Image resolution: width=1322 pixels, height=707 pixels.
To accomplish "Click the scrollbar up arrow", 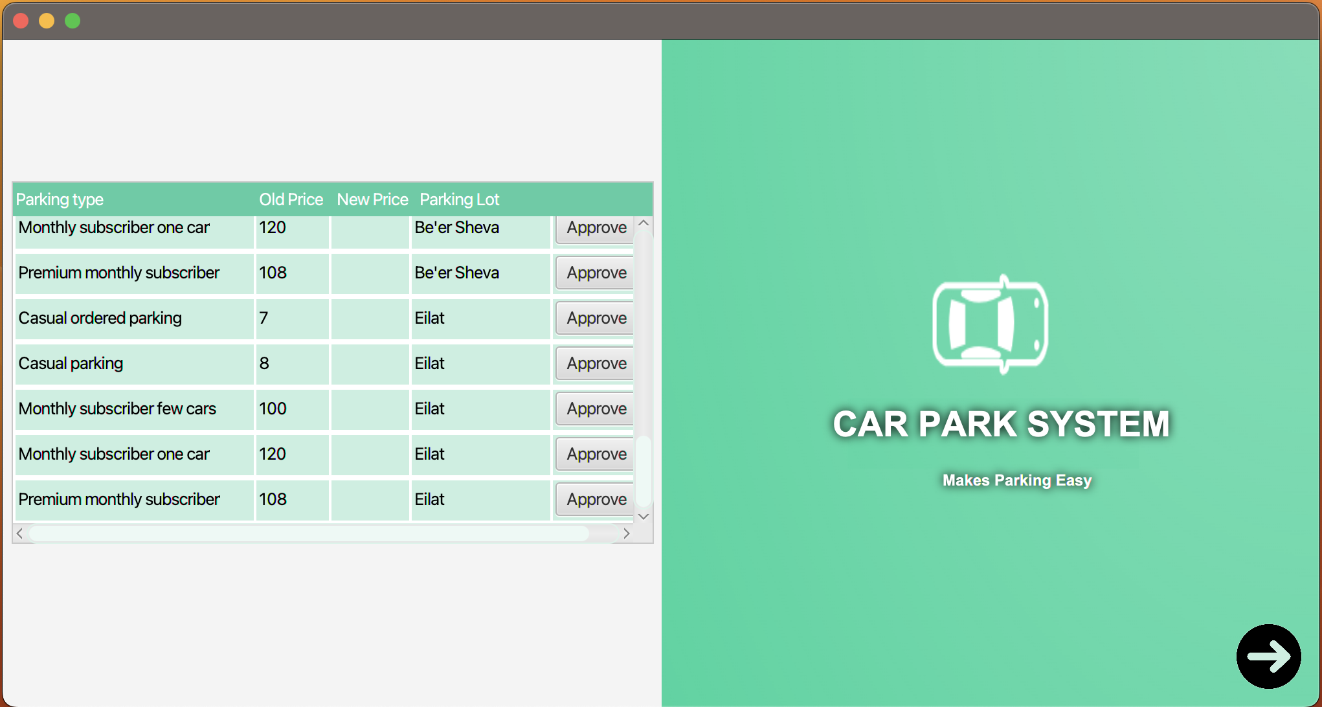I will 644,223.
